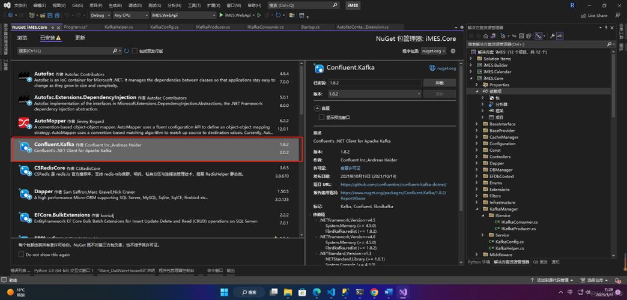The width and height of the screenshot is (627, 300).
Task: Open the confluent-kafka-dotnet GitHub project URL
Action: [393, 185]
